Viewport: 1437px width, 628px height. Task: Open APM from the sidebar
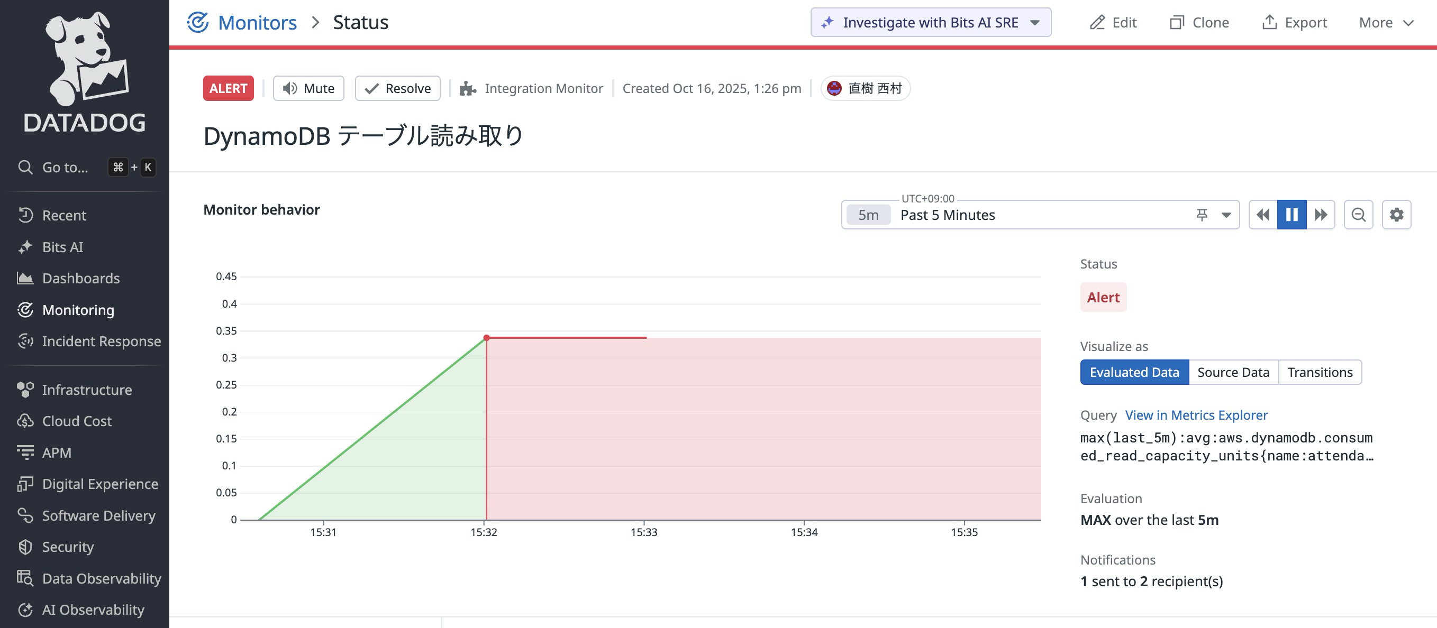(56, 452)
